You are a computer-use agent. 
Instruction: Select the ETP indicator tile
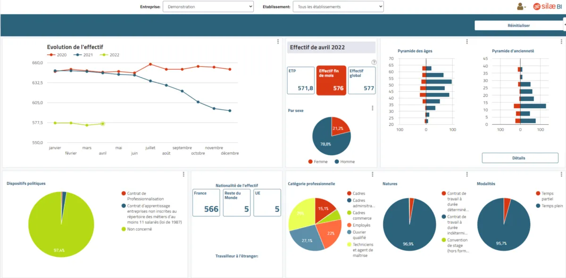pyautogui.click(x=300, y=80)
